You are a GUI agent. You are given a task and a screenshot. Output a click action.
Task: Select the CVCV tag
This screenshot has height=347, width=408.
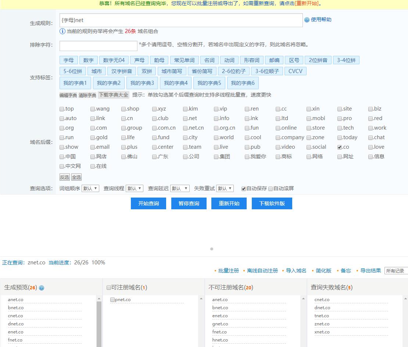tap(295, 71)
